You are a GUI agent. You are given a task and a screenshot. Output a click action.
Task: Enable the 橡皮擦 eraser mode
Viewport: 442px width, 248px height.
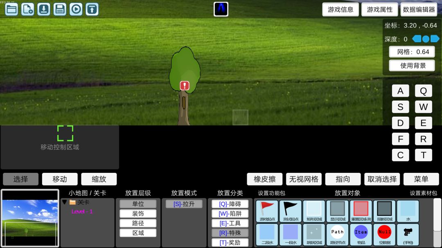point(264,179)
